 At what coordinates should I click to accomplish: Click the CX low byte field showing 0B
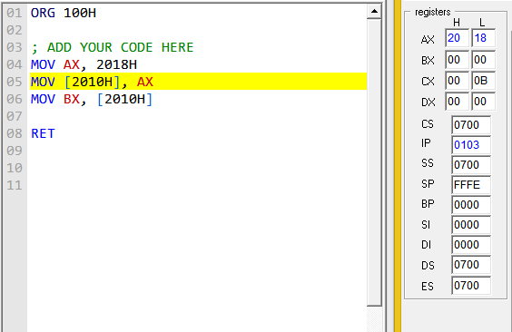pyautogui.click(x=483, y=81)
